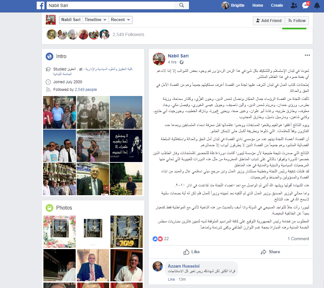Open the Messenger icon with badge
This screenshot has height=288, width=324.
pyautogui.click(x=306, y=5)
